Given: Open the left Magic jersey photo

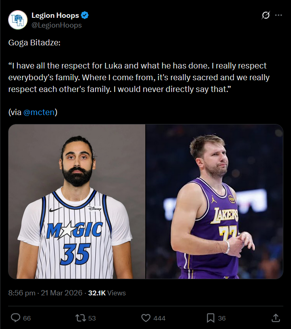Looking at the screenshot, I should 77,201.
